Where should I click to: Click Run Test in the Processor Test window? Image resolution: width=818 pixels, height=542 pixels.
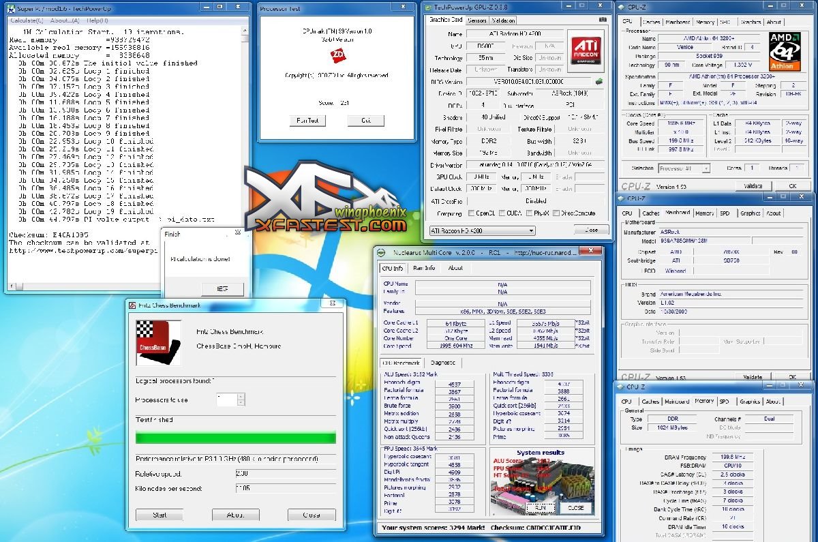307,120
